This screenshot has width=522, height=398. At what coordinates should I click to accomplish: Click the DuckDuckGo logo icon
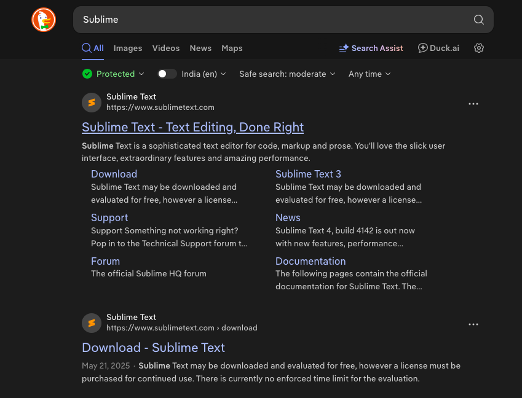[44, 20]
